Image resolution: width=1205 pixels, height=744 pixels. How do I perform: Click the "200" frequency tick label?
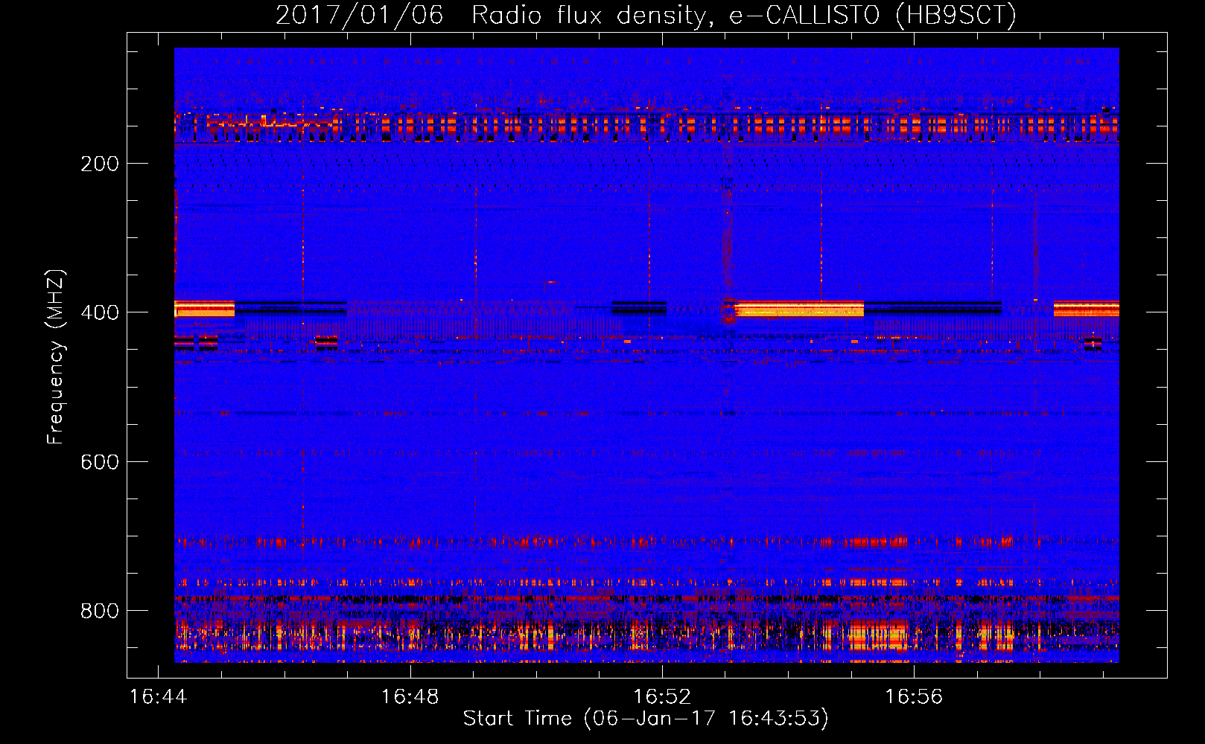100,164
